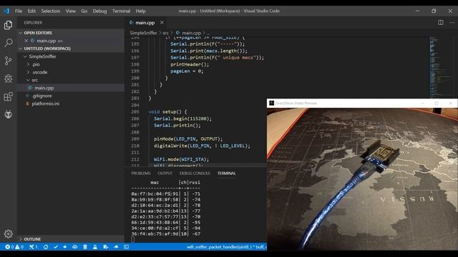Click PlatformIO Upload arrow in status bar

[65, 247]
